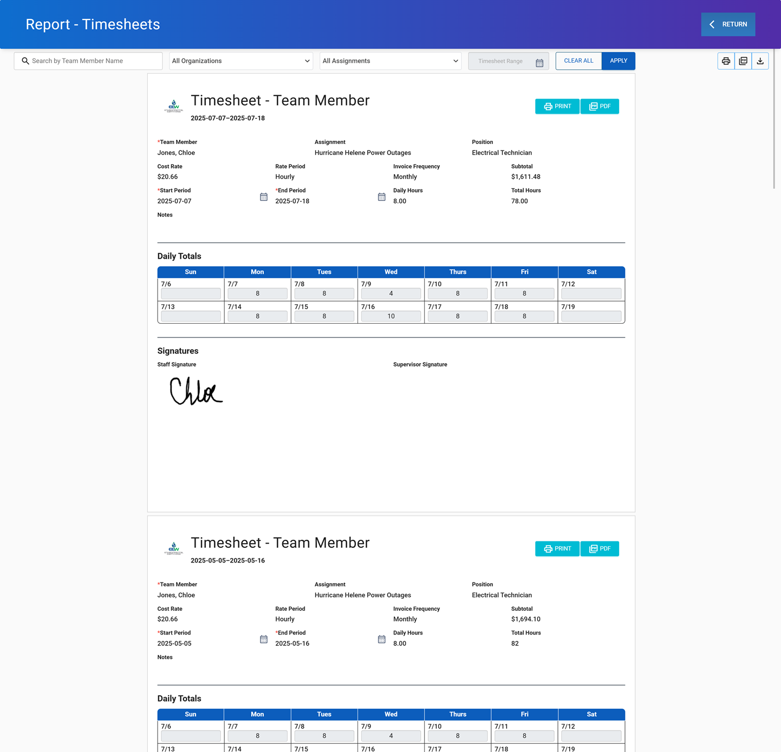Export the May timesheet as PDF

(x=600, y=548)
